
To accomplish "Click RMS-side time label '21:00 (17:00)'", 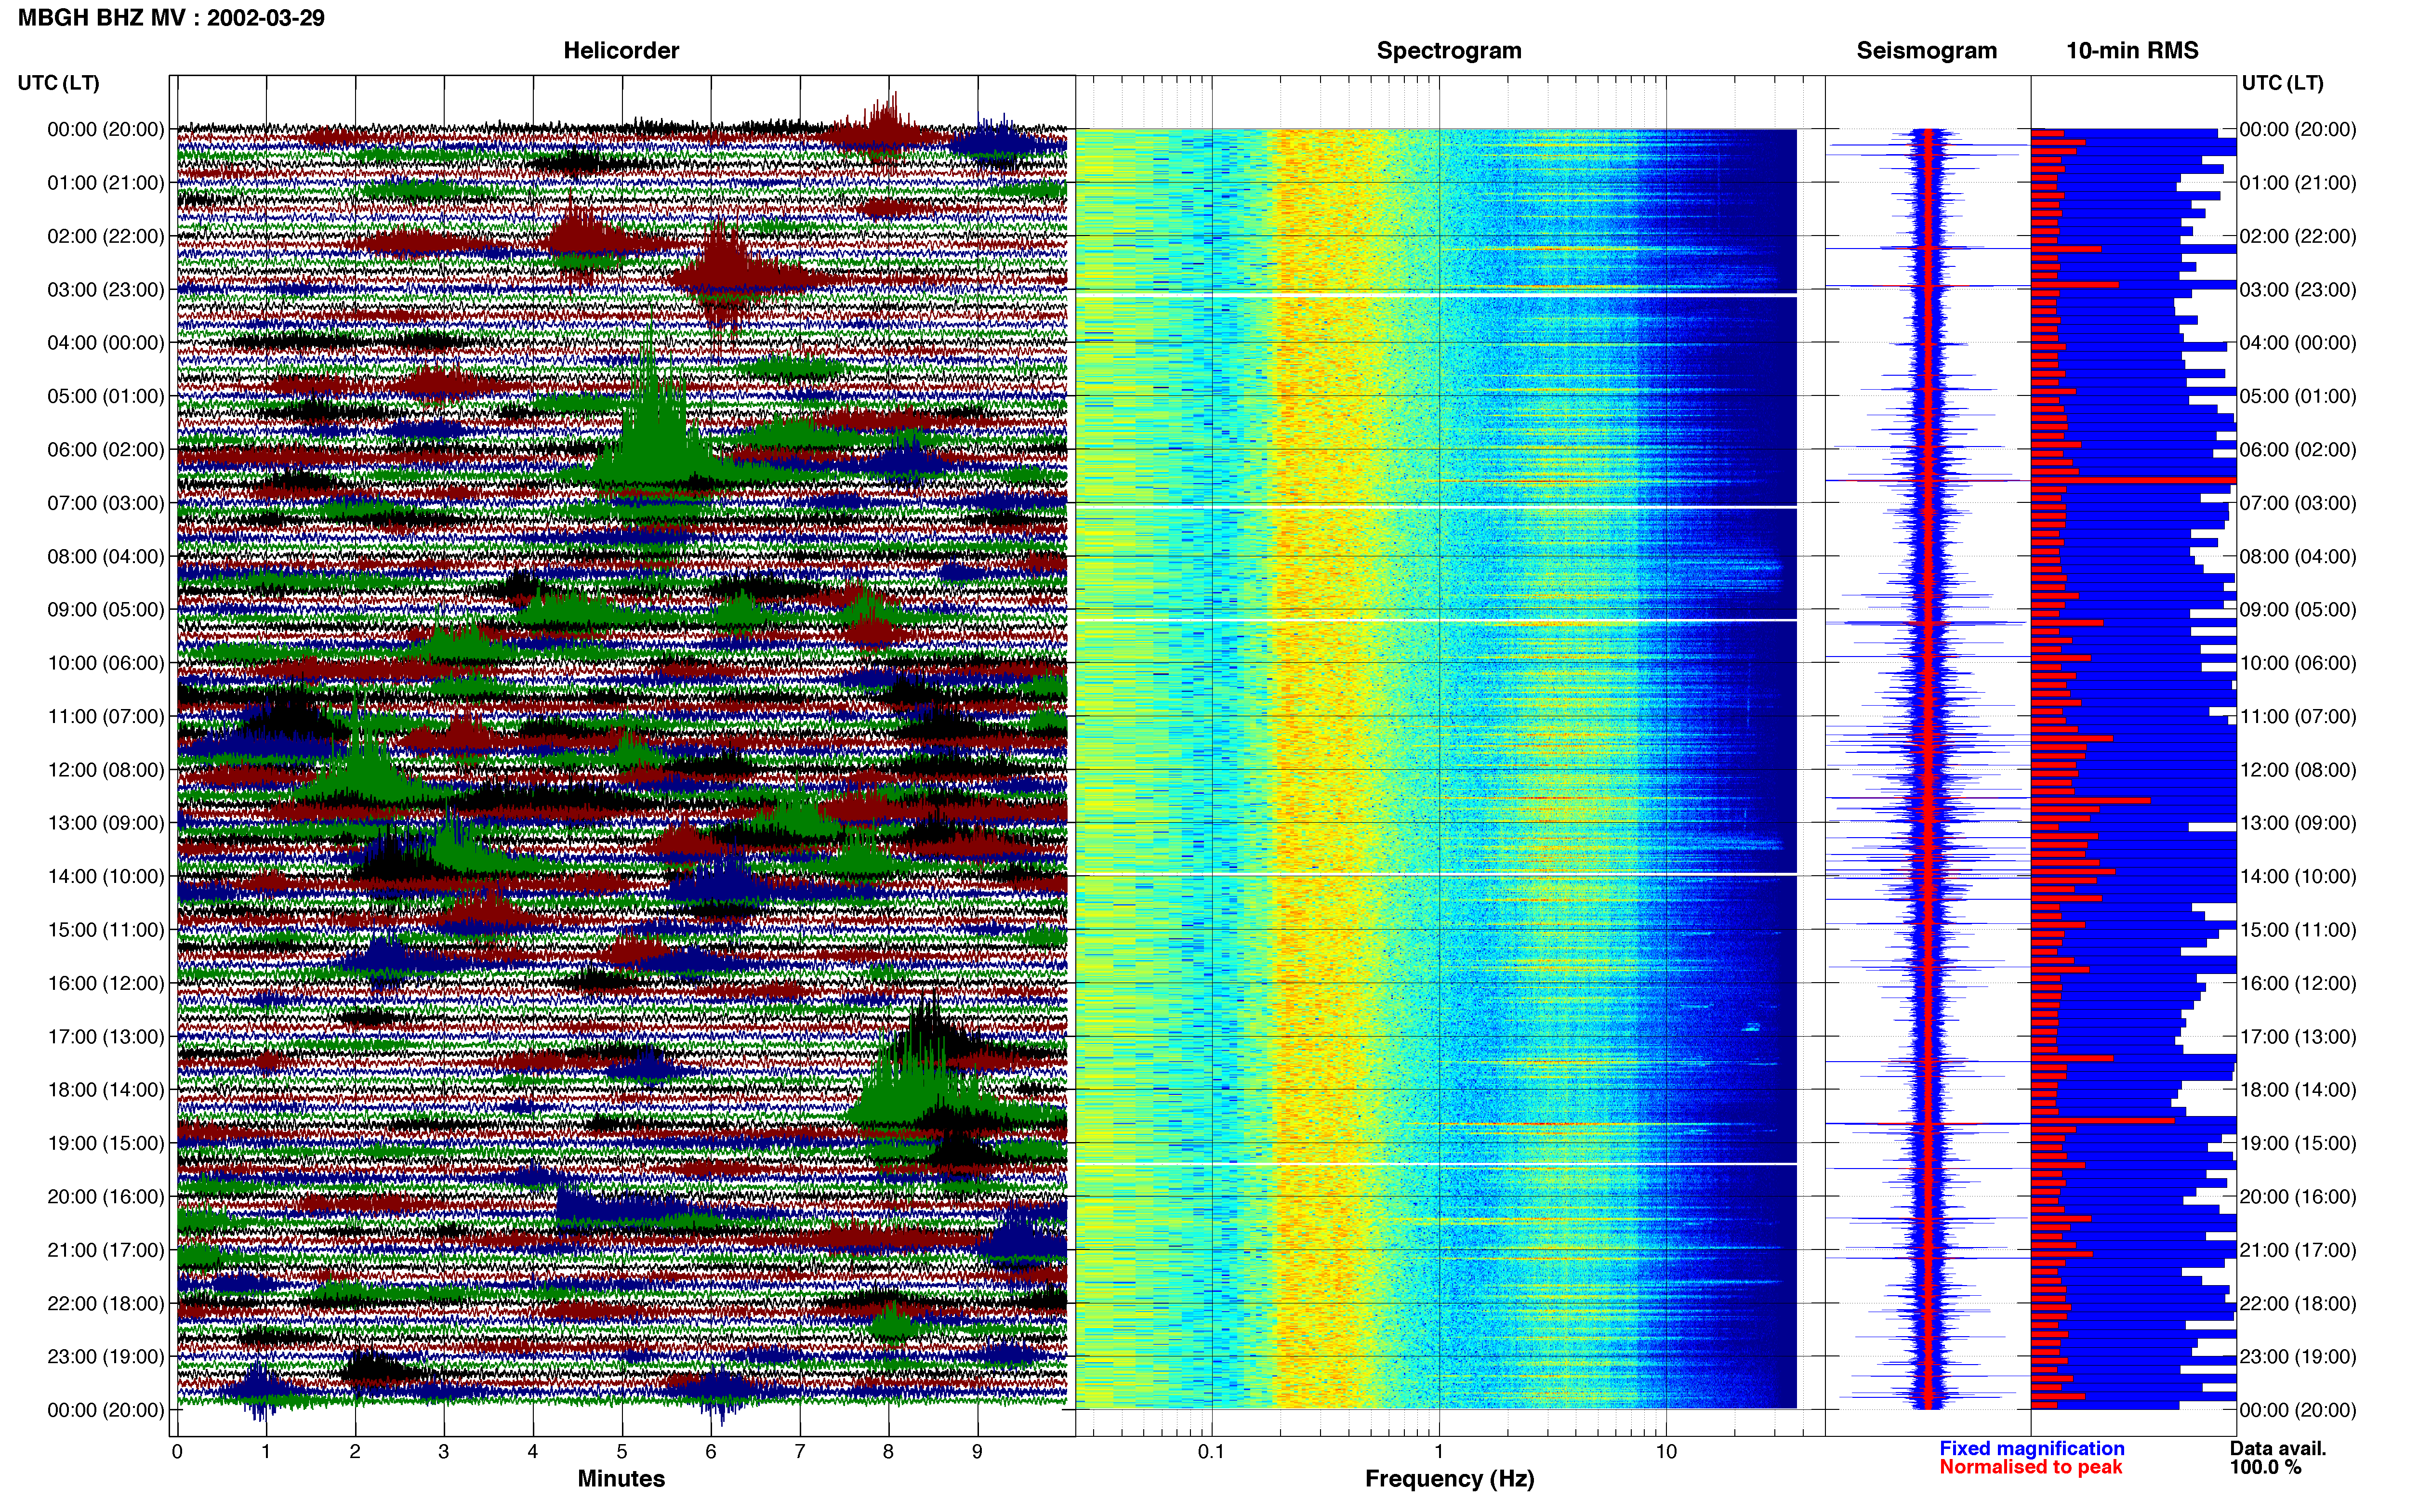I will tap(2298, 1250).
